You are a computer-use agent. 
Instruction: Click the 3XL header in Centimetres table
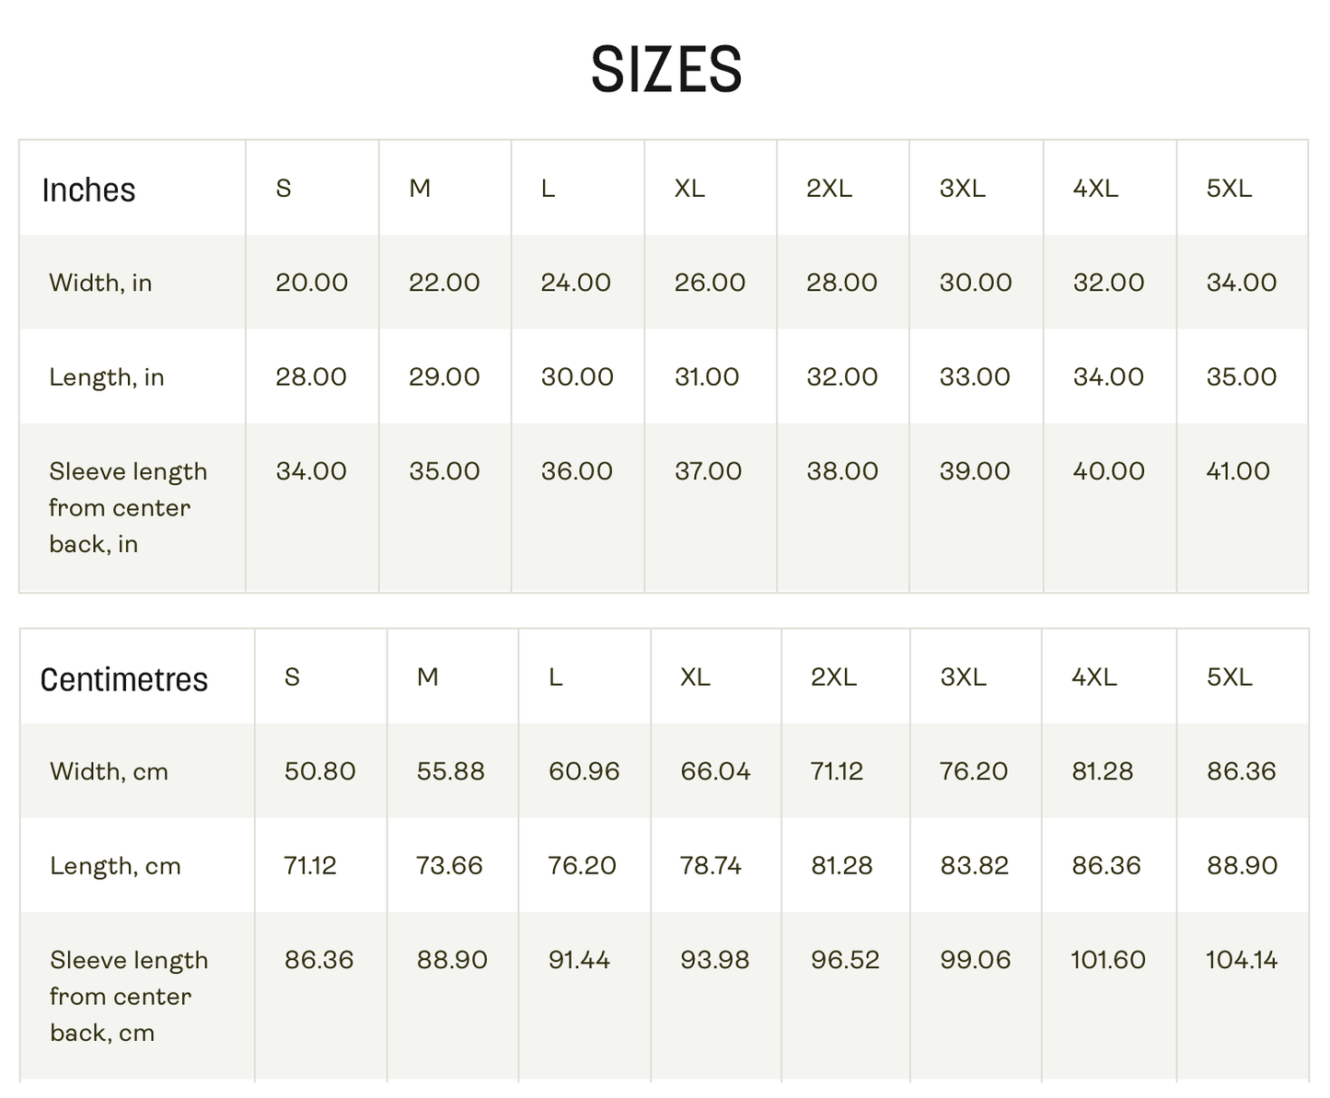964,677
